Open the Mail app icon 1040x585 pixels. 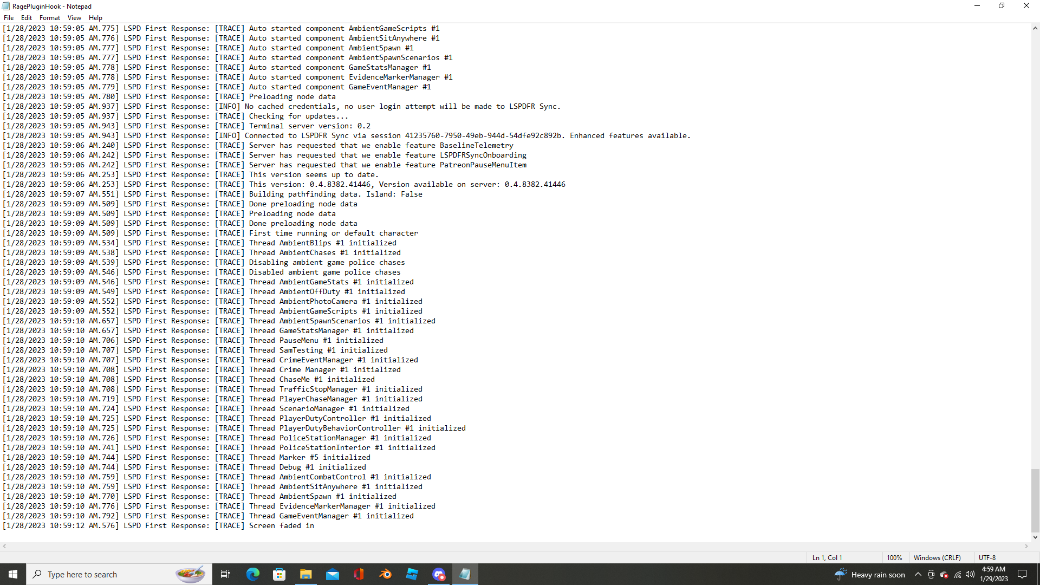point(332,574)
